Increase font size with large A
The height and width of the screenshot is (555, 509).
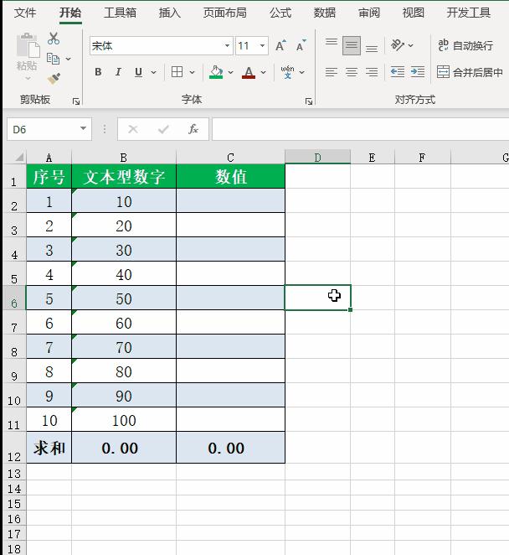coord(280,45)
